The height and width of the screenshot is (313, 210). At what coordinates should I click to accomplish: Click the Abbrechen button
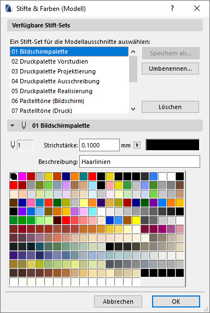click(x=118, y=301)
